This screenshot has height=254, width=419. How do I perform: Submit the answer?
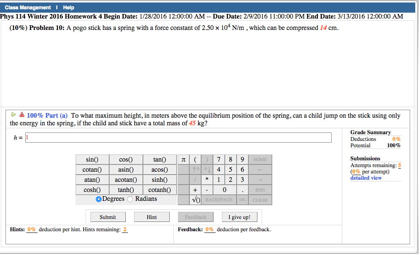coord(108,217)
